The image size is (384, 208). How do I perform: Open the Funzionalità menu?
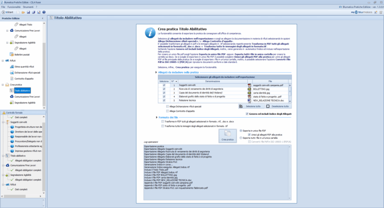click(14, 7)
